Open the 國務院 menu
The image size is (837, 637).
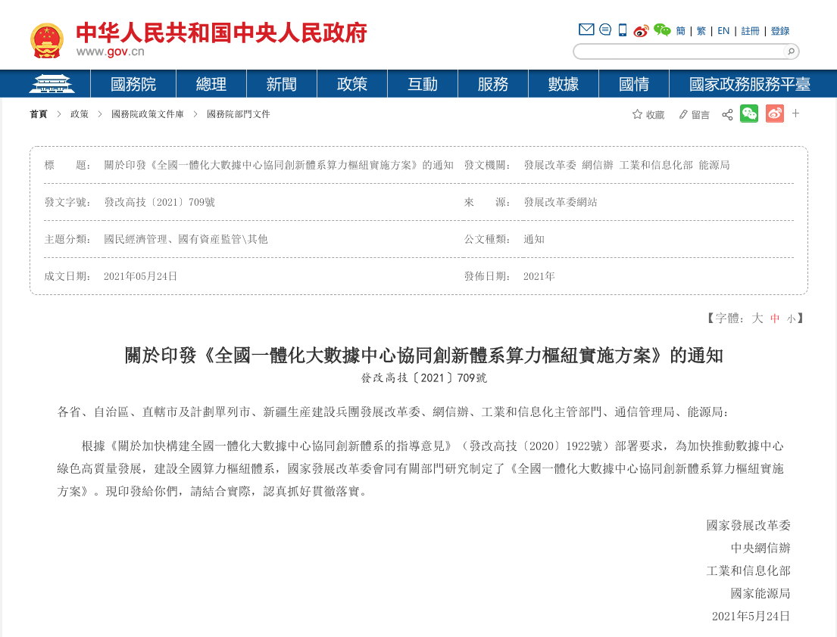click(x=133, y=84)
